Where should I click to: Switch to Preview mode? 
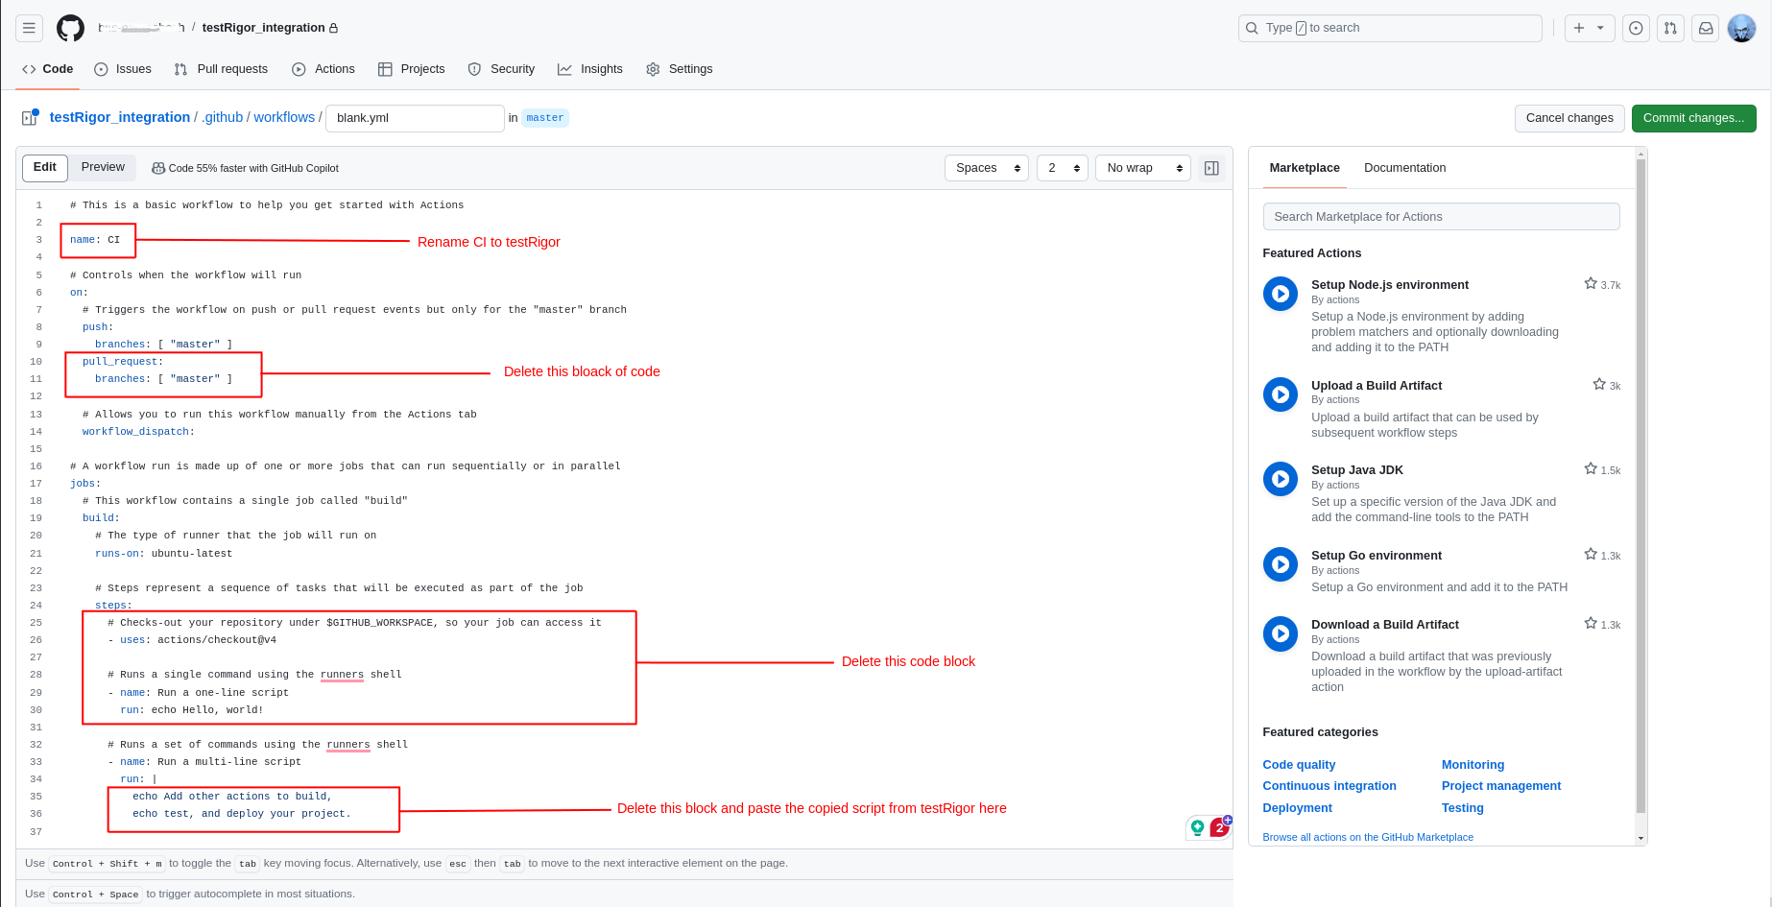click(103, 167)
